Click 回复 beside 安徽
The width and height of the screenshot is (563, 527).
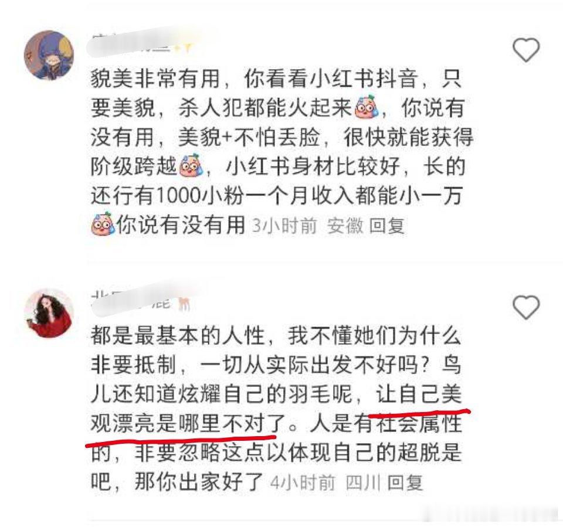(x=387, y=226)
